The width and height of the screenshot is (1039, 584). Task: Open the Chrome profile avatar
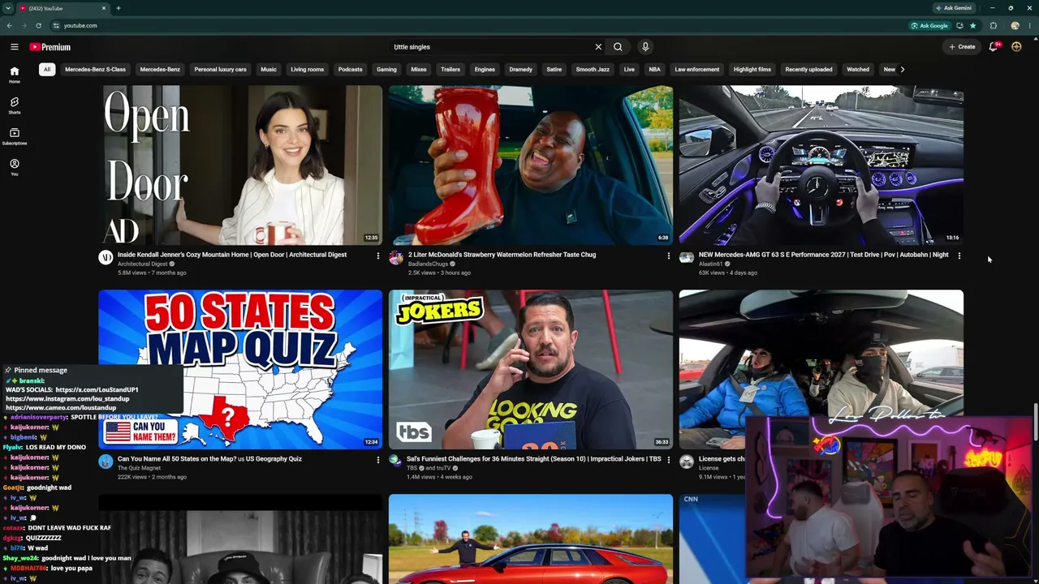click(1015, 25)
